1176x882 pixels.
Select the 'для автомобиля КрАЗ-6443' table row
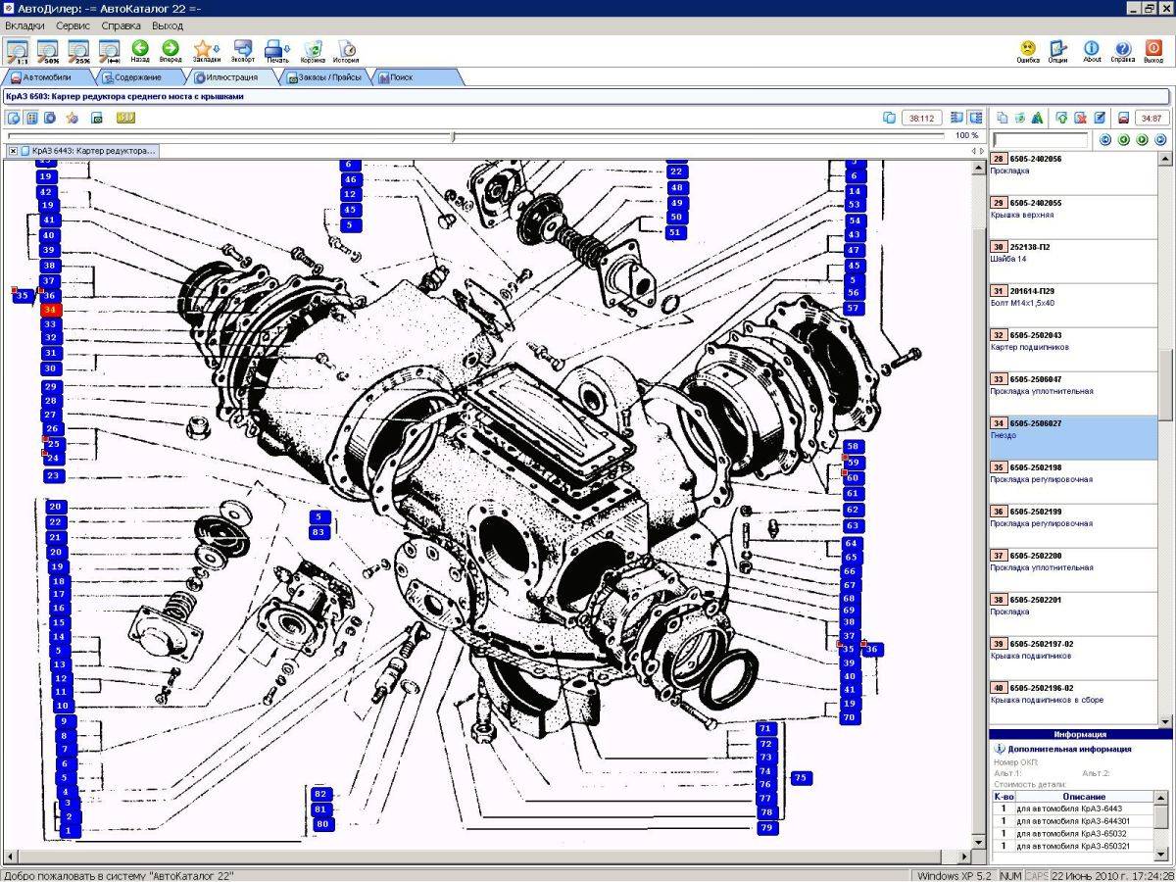coord(1072,808)
